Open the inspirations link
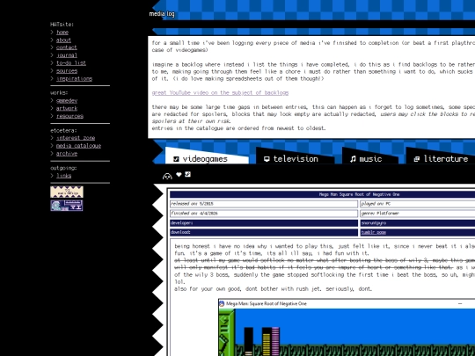The width and height of the screenshot is (475, 356). (74, 79)
